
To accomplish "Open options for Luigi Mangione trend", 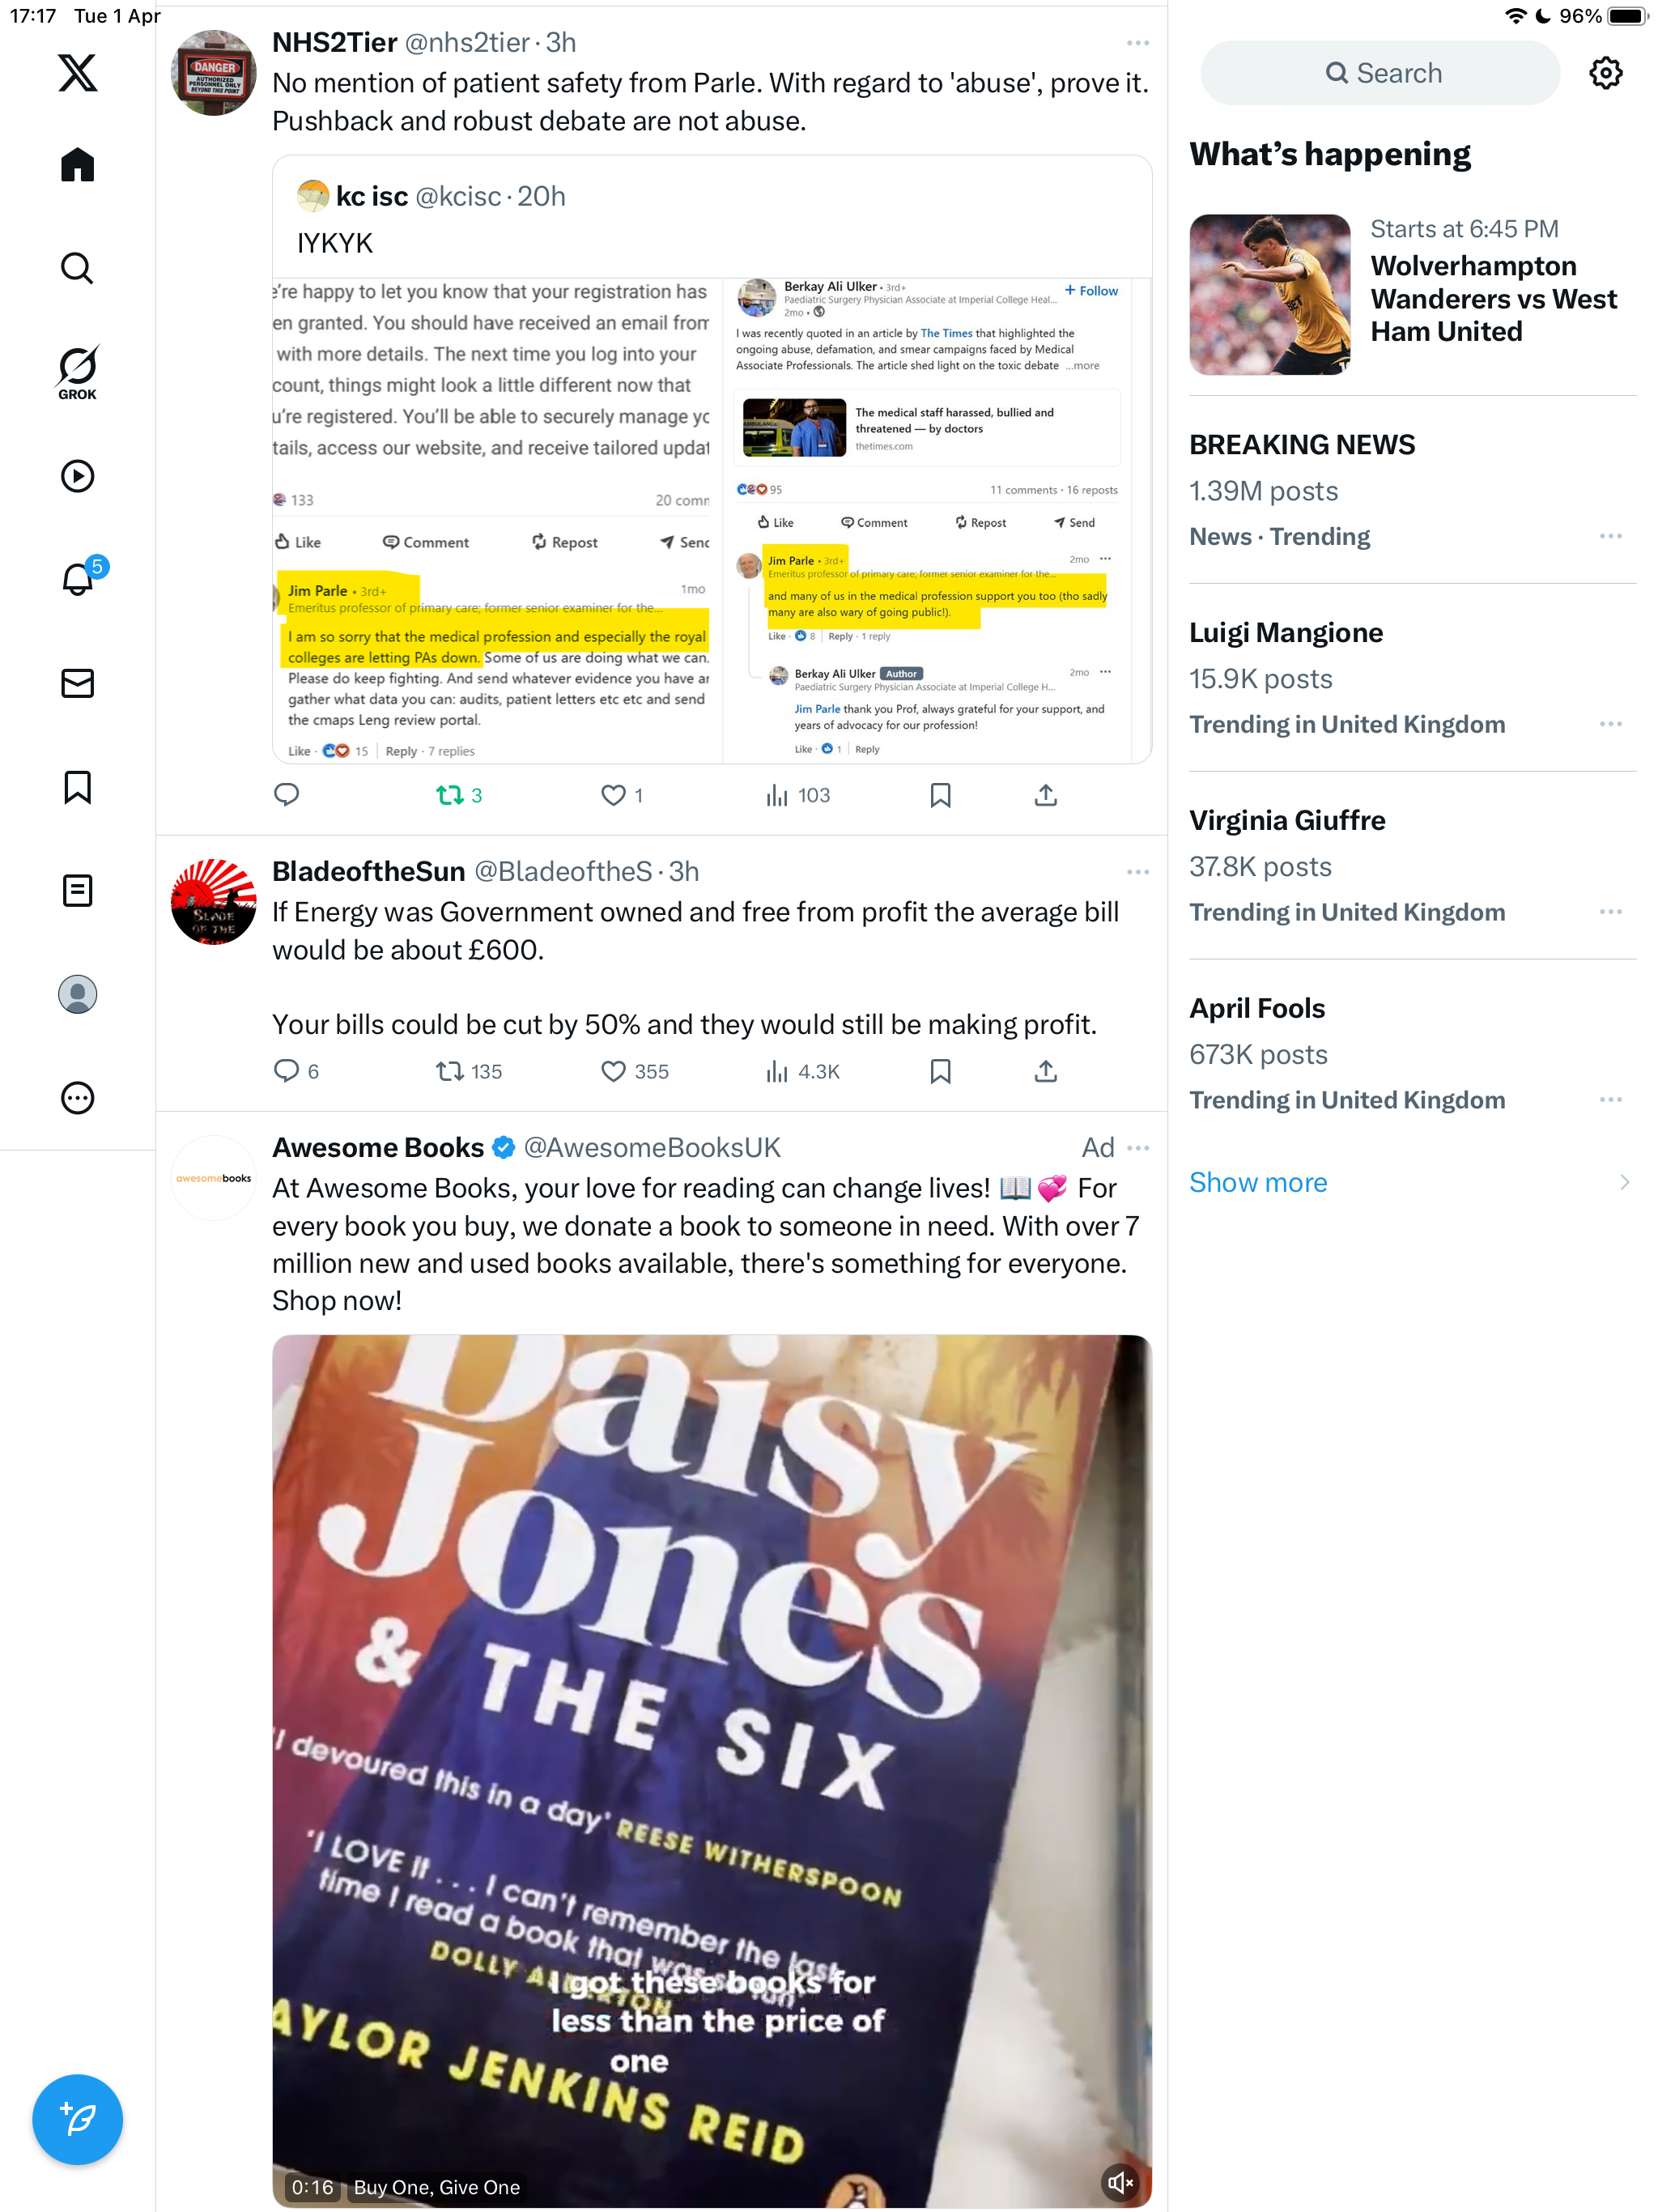I will 1610,724.
